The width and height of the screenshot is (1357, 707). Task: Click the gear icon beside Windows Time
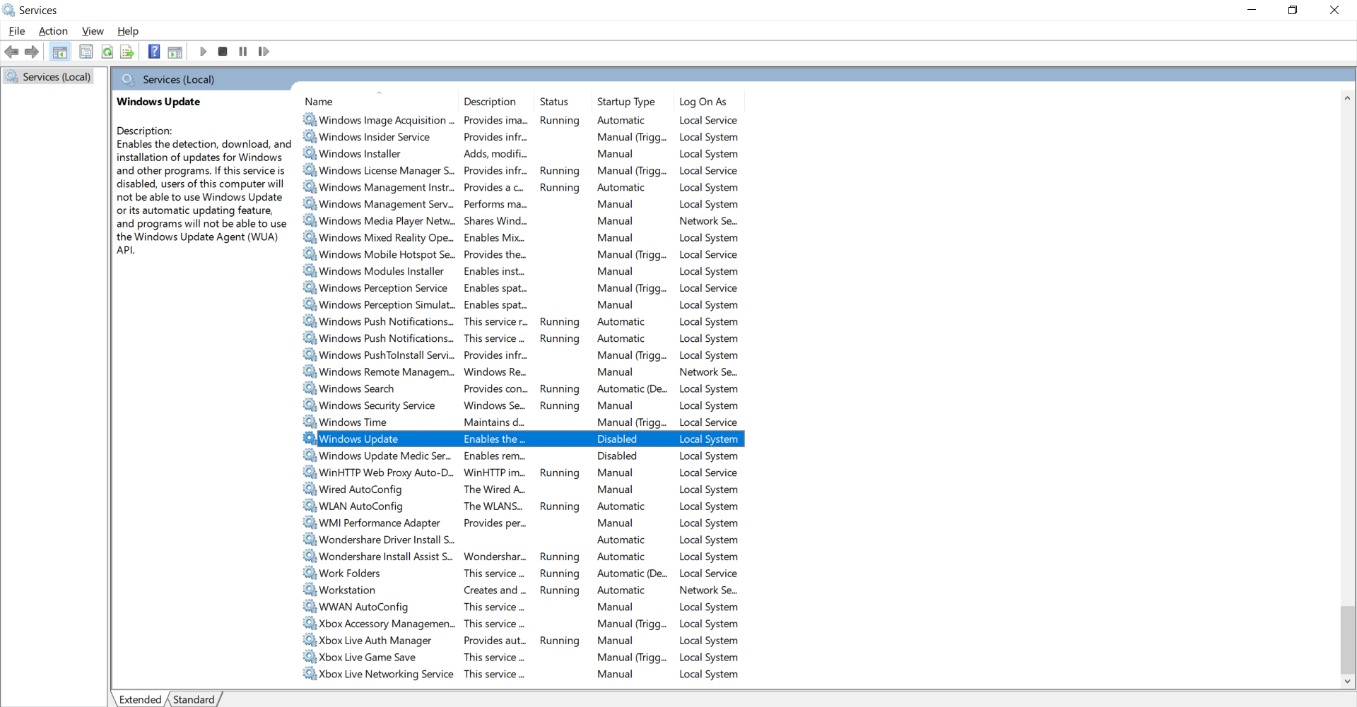click(310, 422)
